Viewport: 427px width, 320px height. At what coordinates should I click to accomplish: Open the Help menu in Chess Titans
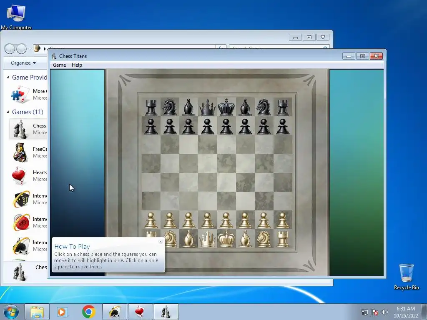pos(77,65)
